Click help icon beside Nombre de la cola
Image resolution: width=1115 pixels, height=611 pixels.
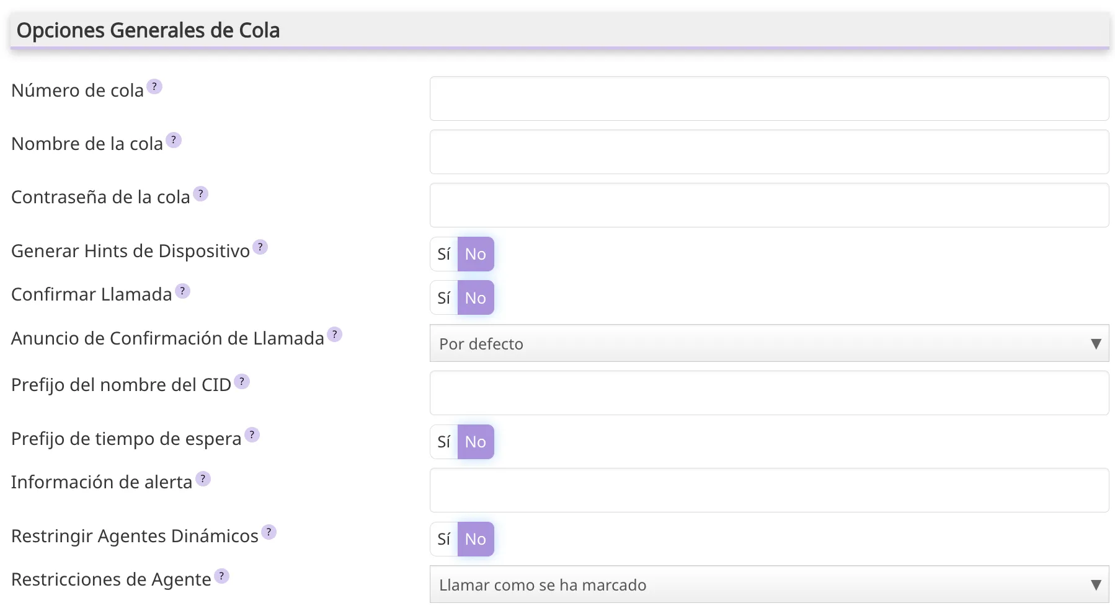coord(174,140)
